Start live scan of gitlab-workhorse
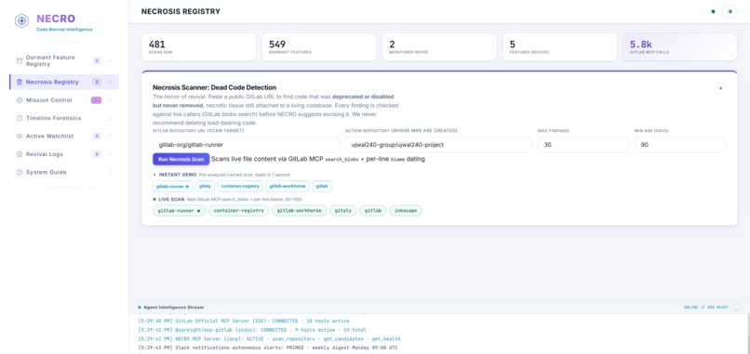Image resolution: width=750 pixels, height=354 pixels. pos(300,211)
